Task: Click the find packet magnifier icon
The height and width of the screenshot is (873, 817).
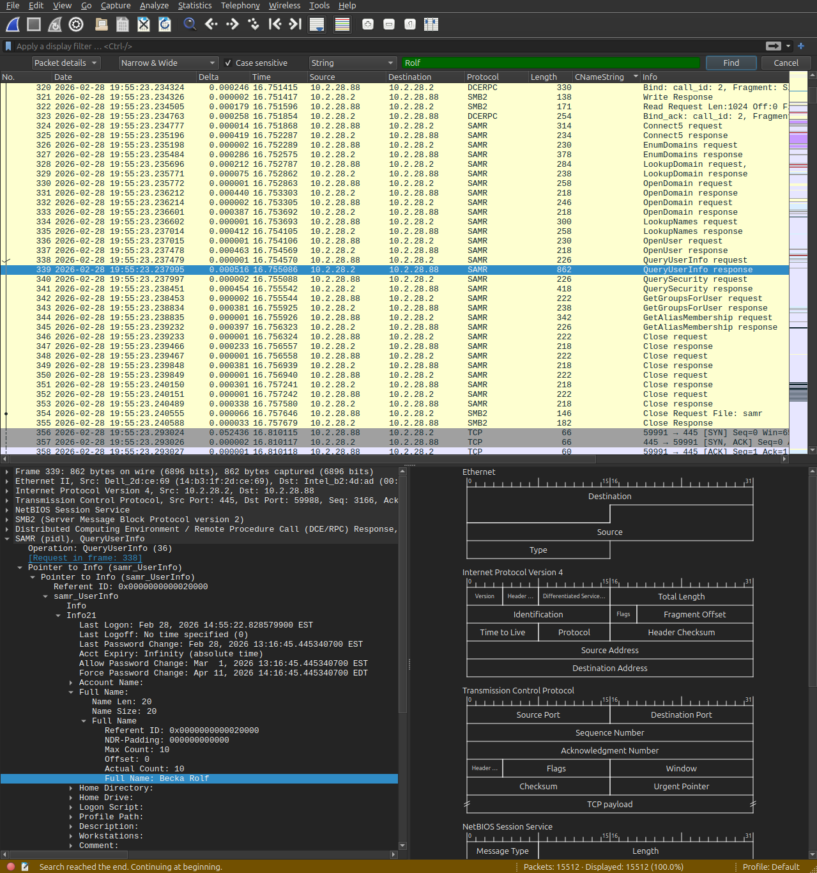Action: (190, 25)
